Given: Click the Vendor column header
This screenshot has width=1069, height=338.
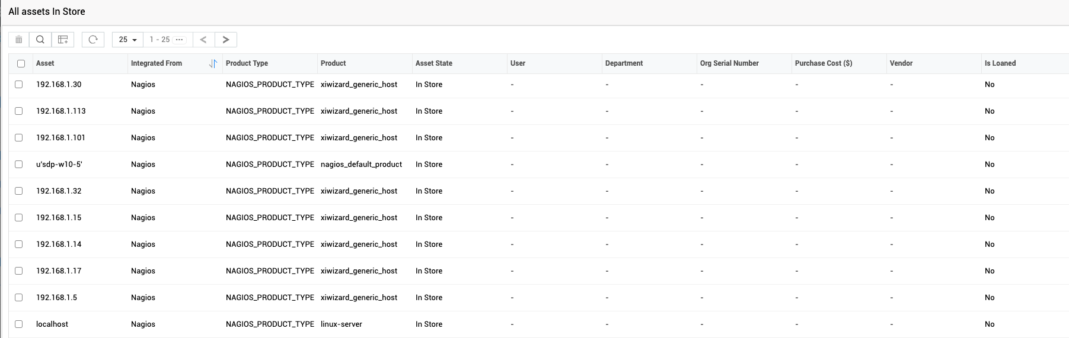Looking at the screenshot, I should pyautogui.click(x=901, y=63).
